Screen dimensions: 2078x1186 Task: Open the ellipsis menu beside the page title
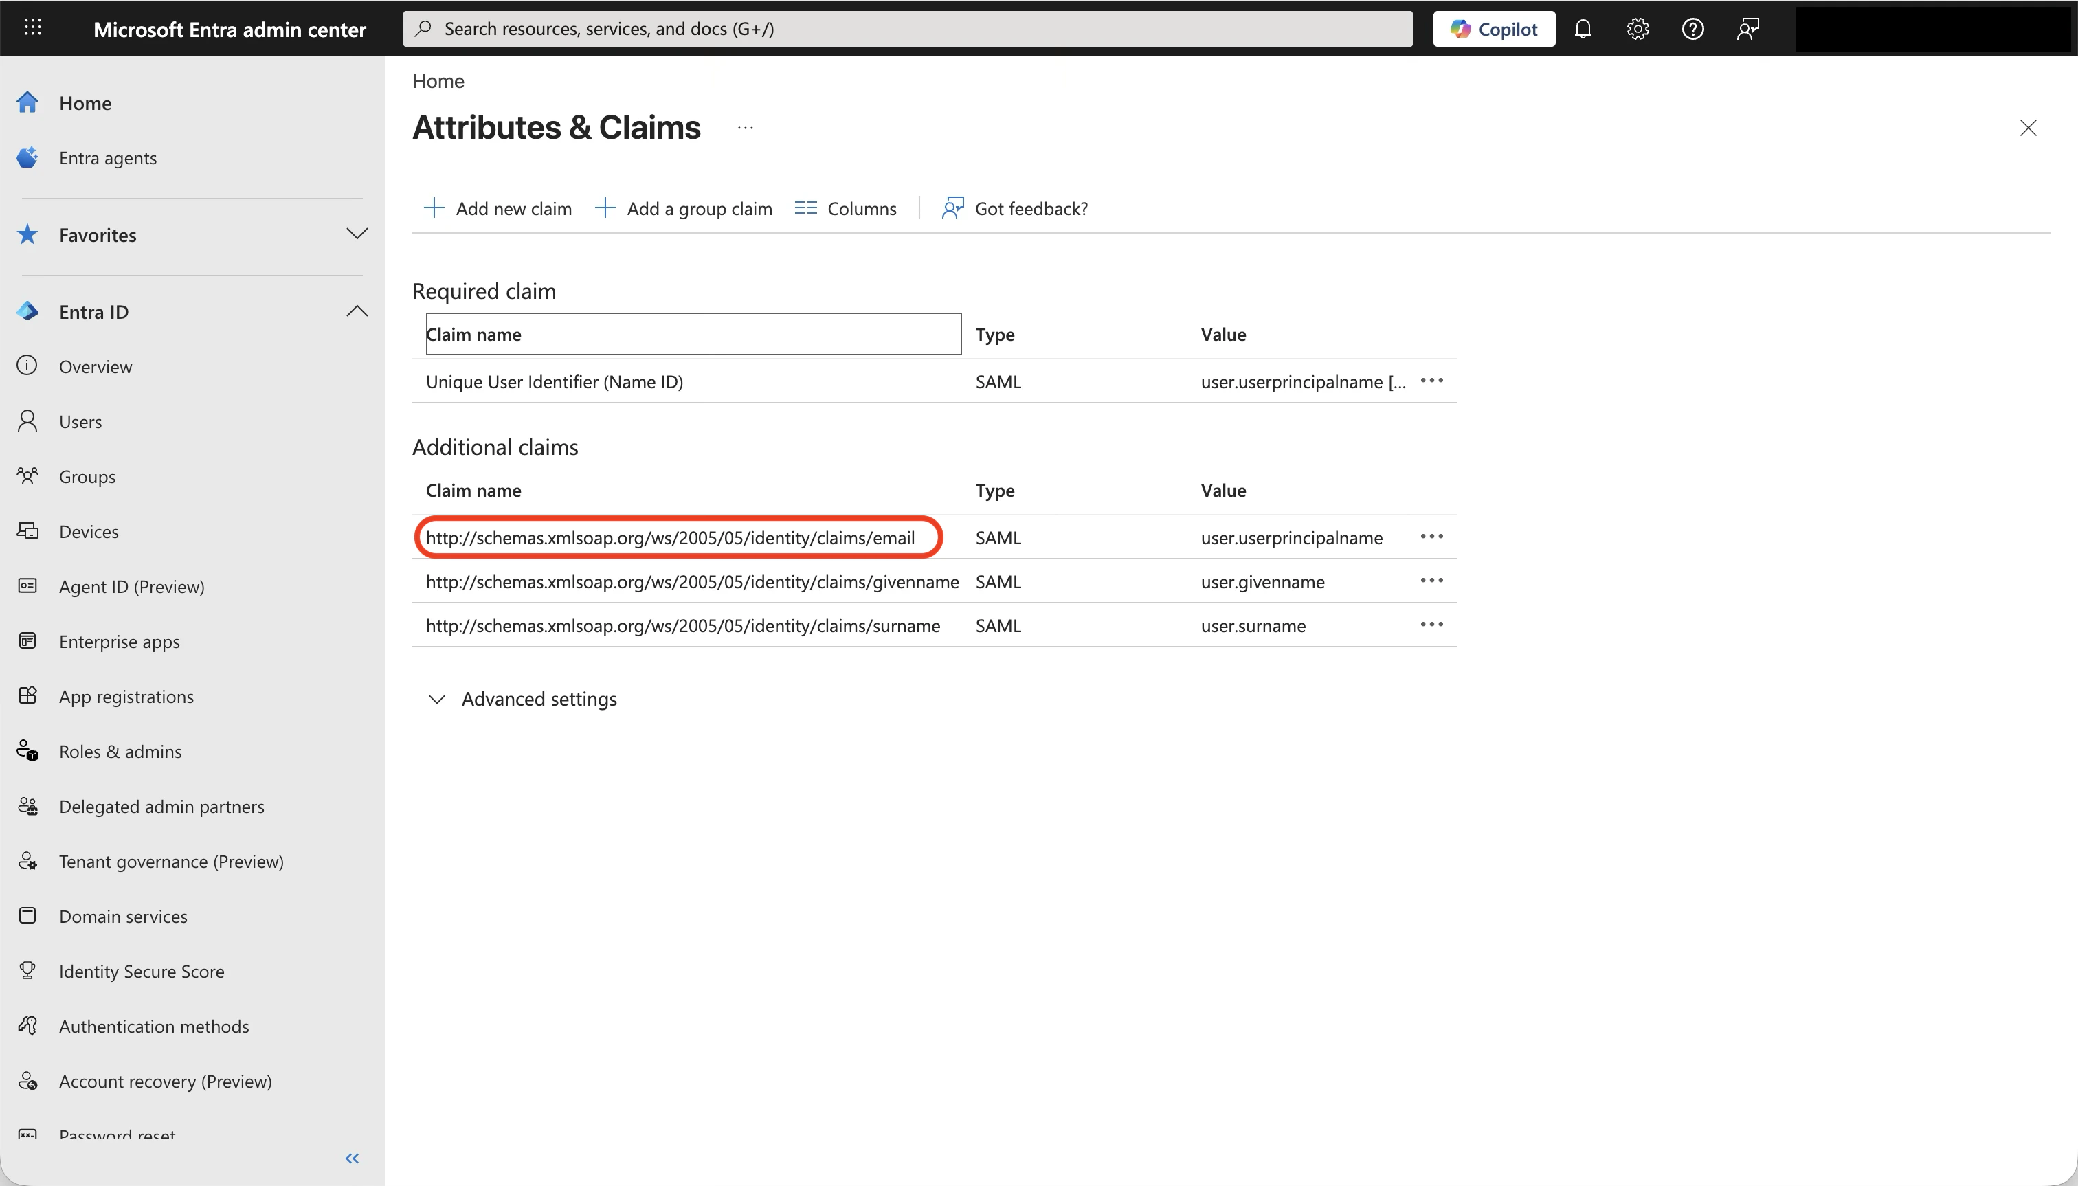(x=746, y=128)
